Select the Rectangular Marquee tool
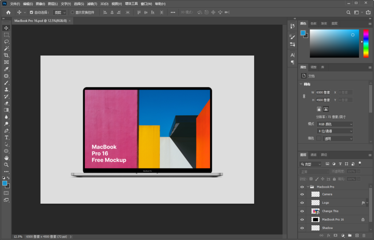This screenshot has width=374, height=240. (6, 35)
